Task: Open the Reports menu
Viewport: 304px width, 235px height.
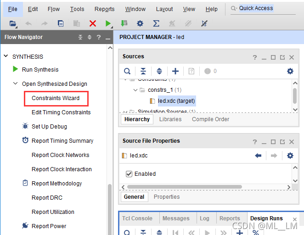Action: pyautogui.click(x=104, y=9)
